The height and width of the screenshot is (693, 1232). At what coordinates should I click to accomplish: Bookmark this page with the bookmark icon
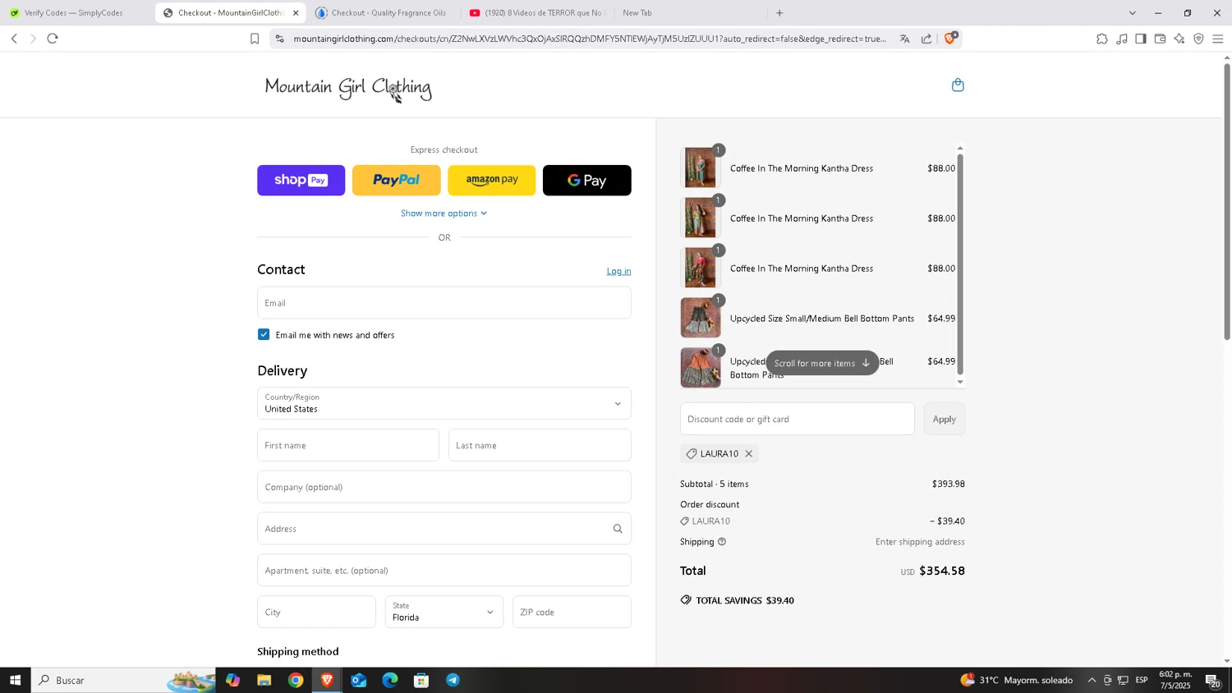[255, 39]
